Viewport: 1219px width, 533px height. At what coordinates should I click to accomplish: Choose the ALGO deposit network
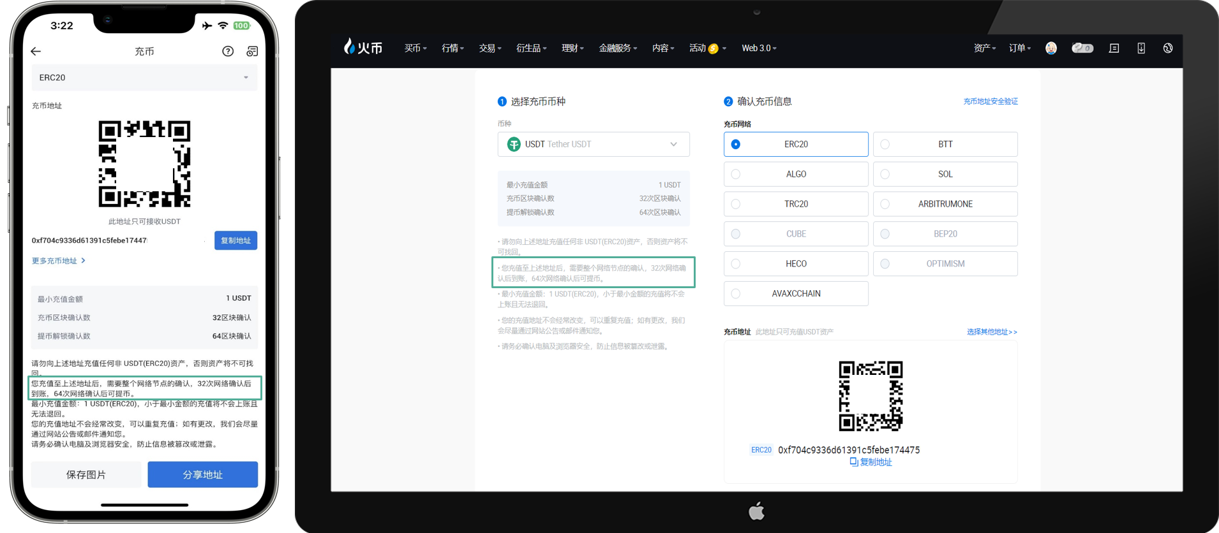click(796, 174)
